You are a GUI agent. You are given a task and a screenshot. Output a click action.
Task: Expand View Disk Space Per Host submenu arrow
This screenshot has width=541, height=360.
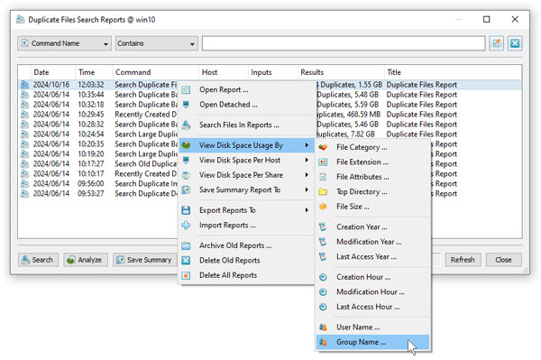click(x=307, y=161)
